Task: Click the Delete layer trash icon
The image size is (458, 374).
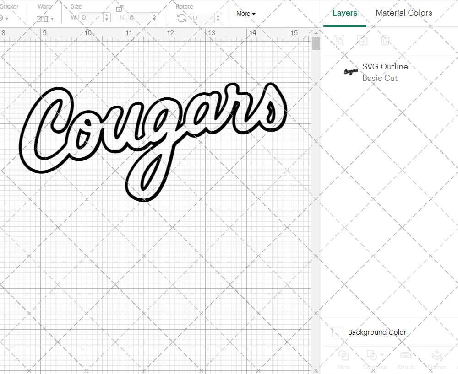Action: click(385, 40)
